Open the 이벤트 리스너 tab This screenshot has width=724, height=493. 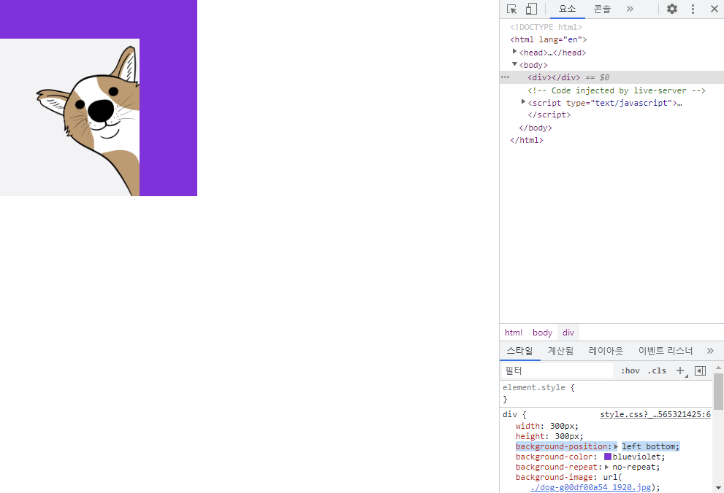click(x=666, y=351)
